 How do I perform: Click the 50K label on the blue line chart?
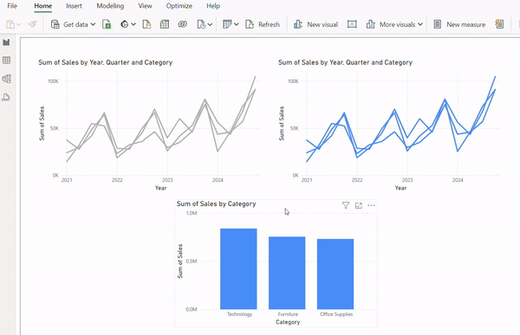point(295,128)
